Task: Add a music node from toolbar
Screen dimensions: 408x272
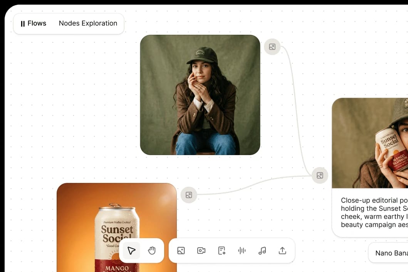Action: [262, 251]
